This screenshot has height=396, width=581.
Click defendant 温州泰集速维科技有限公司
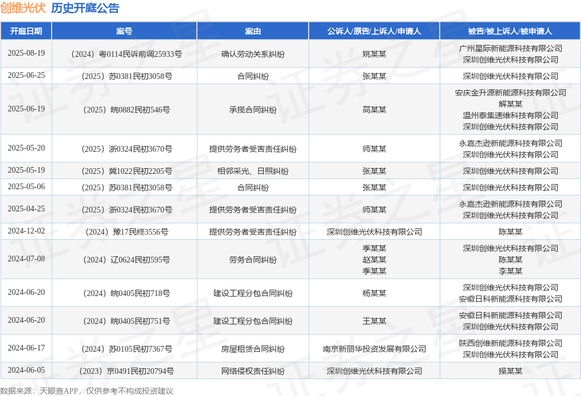coord(510,115)
